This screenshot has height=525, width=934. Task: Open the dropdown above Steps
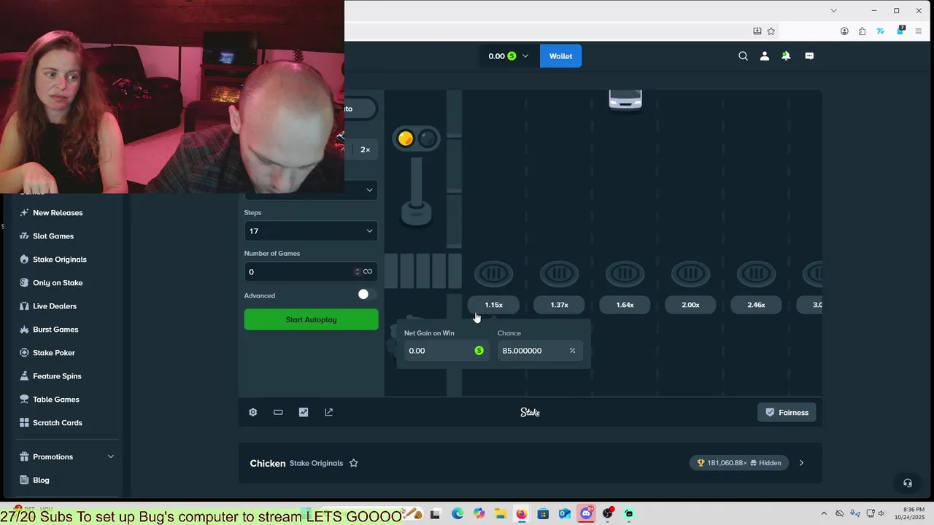311,190
